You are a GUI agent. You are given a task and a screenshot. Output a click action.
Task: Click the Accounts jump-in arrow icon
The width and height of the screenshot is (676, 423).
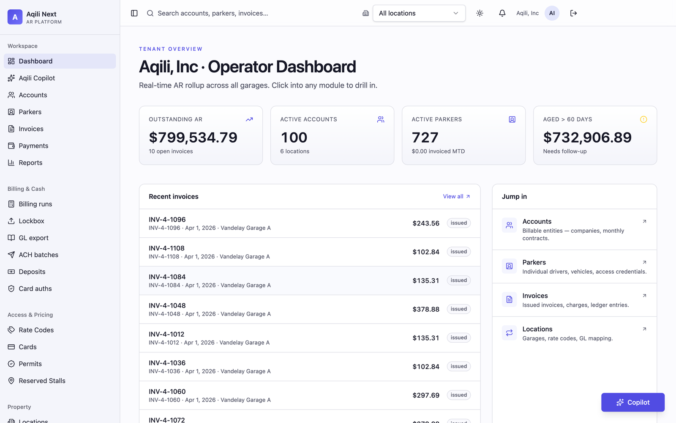tap(644, 222)
